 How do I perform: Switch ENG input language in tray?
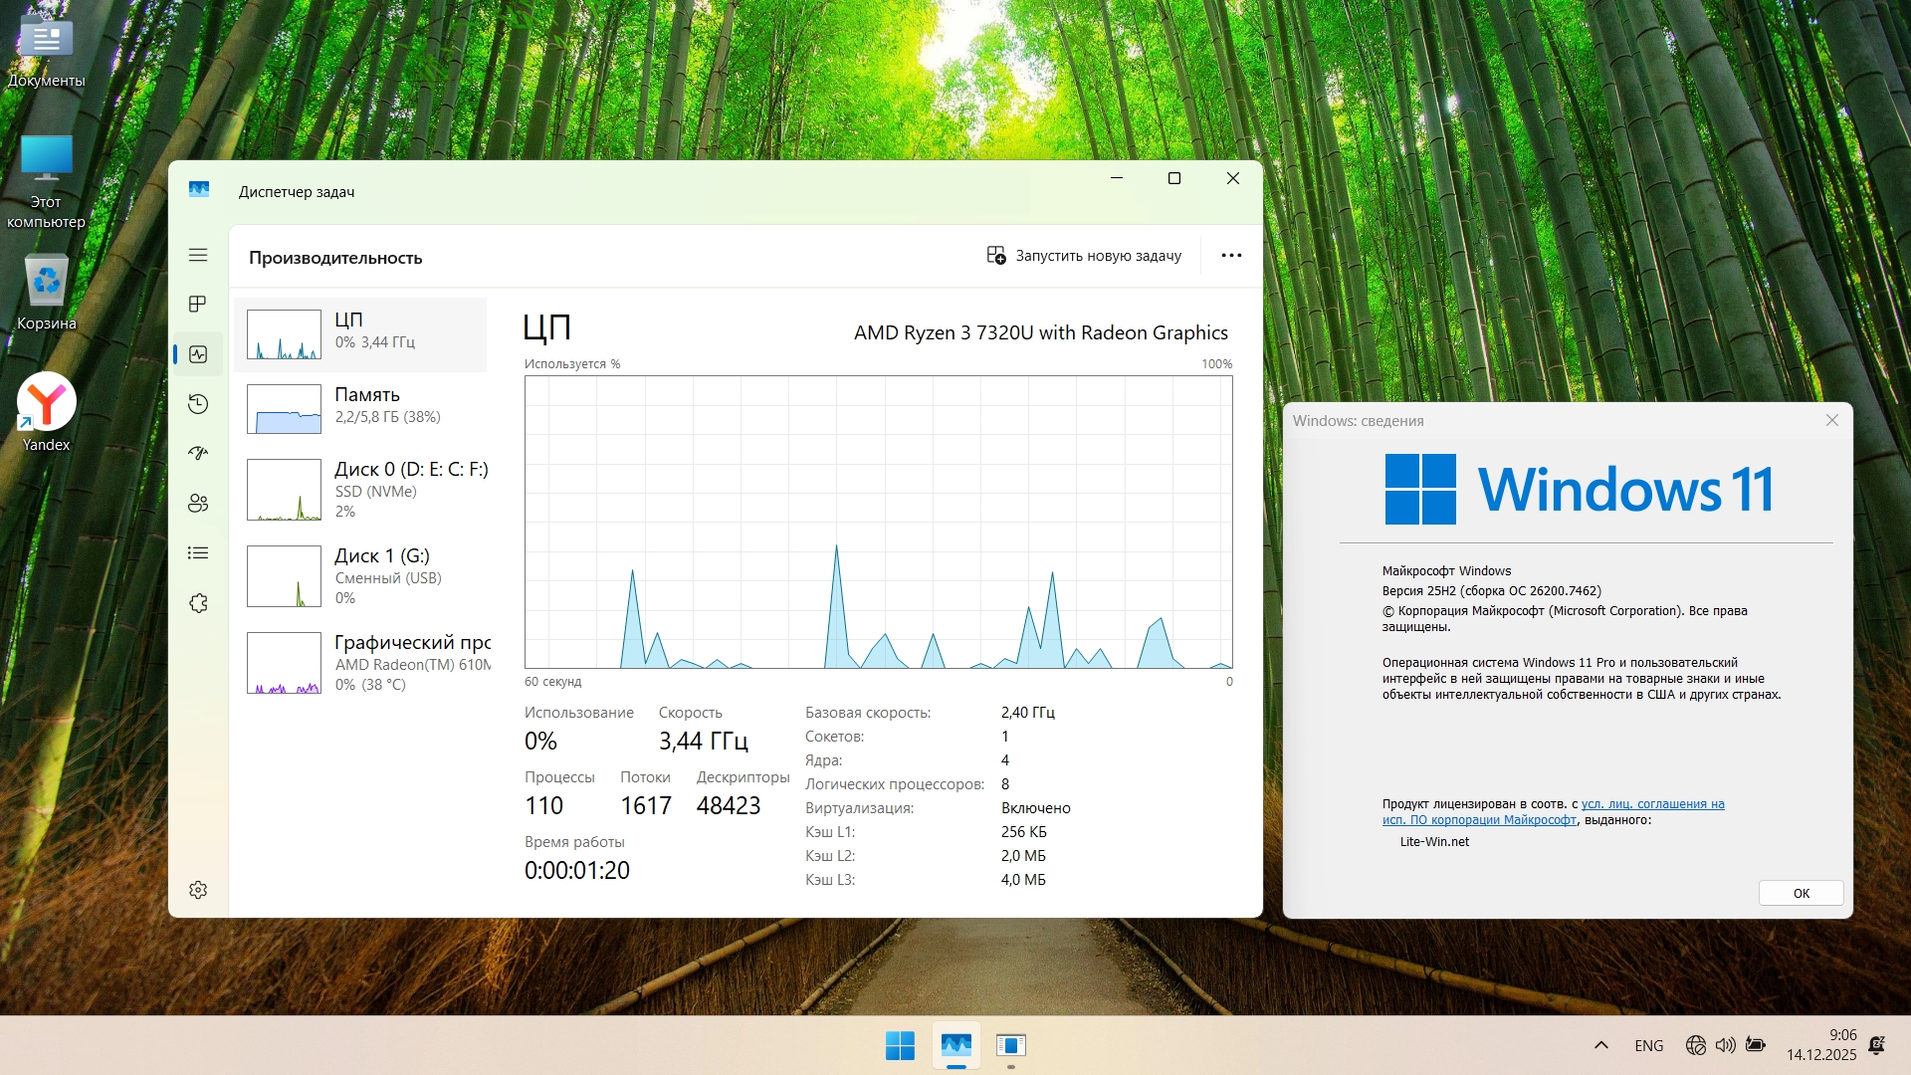point(1648,1045)
